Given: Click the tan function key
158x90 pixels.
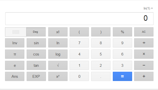Looking at the screenshot, I should (36, 65).
